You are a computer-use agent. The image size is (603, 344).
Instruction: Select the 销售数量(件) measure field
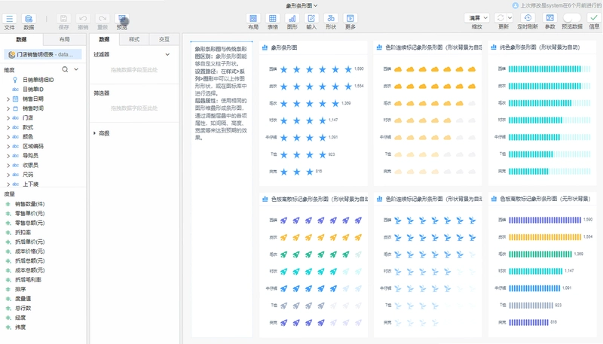click(29, 204)
